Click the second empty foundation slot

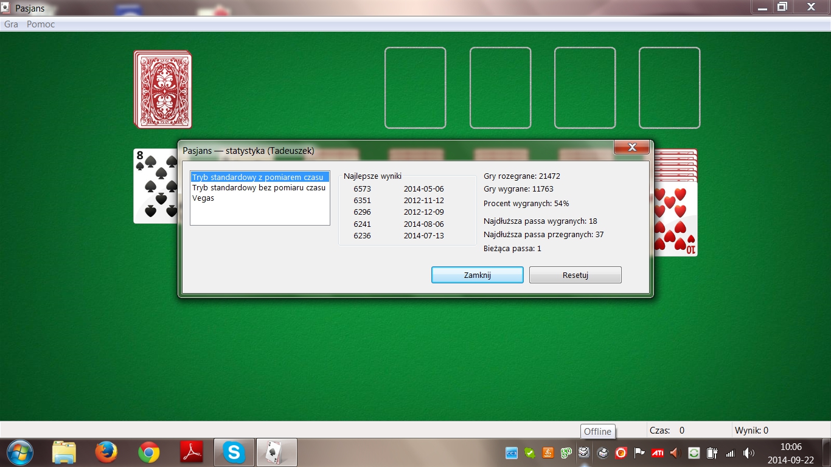click(500, 88)
